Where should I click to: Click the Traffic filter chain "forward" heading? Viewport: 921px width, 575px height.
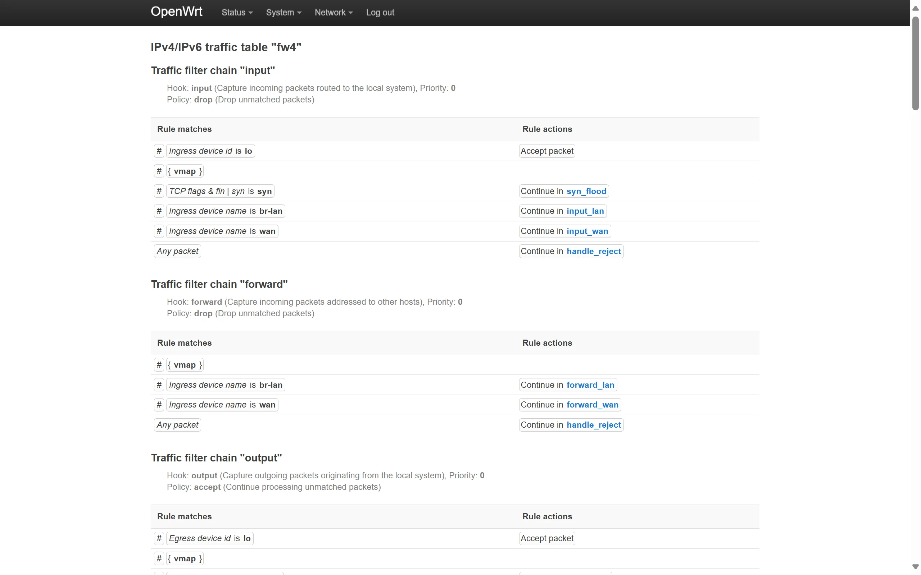tap(219, 285)
